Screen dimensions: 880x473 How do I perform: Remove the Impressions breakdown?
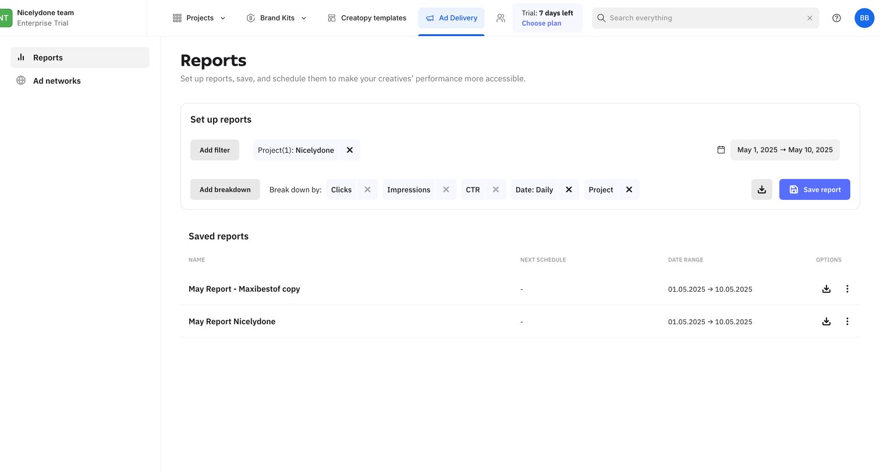(446, 189)
